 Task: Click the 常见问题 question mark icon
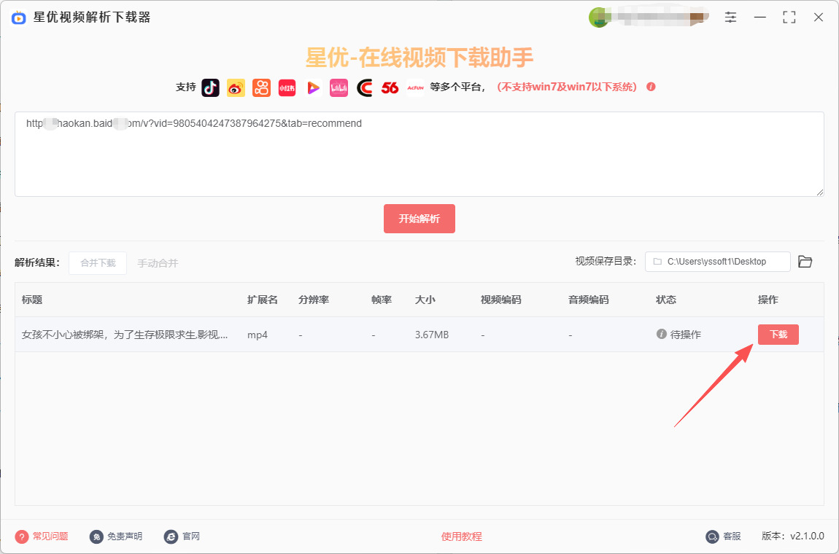tap(21, 537)
